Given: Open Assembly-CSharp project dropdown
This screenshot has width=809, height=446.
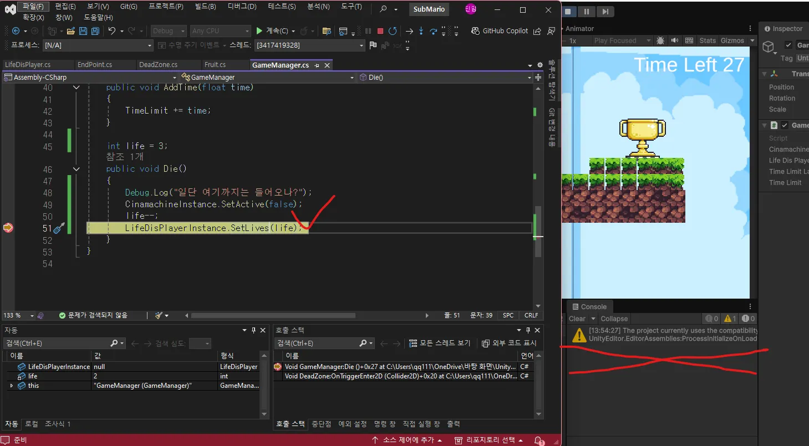Looking at the screenshot, I should click(90, 78).
